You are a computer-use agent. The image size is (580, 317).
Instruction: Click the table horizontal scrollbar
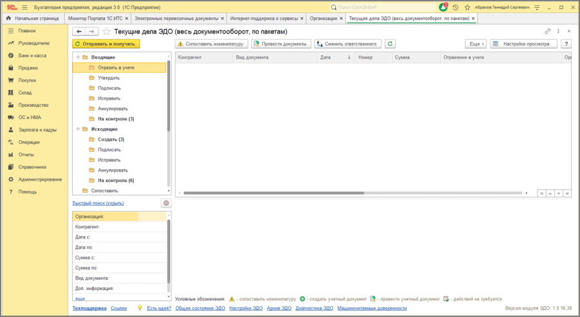[x=274, y=193]
